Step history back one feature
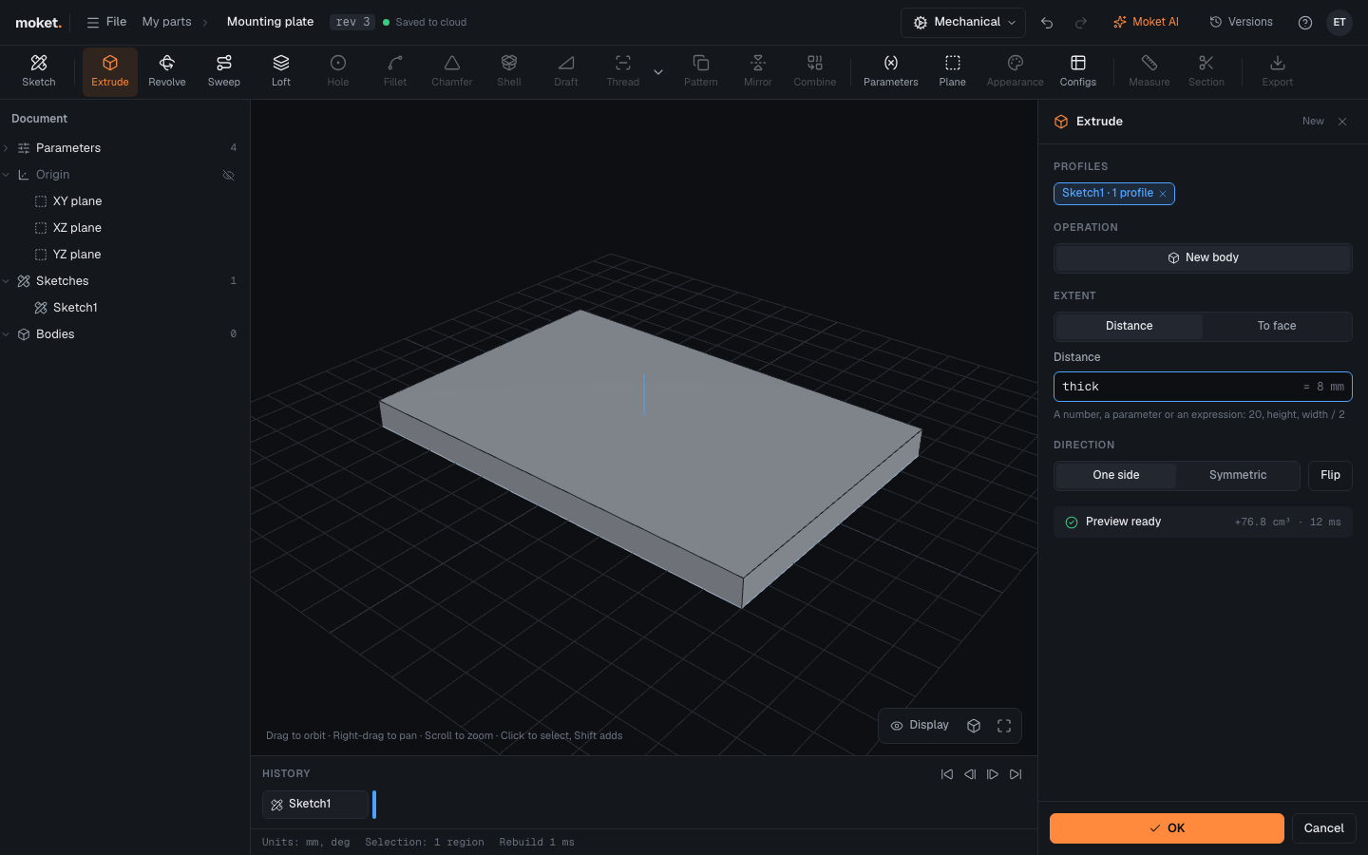 point(970,774)
